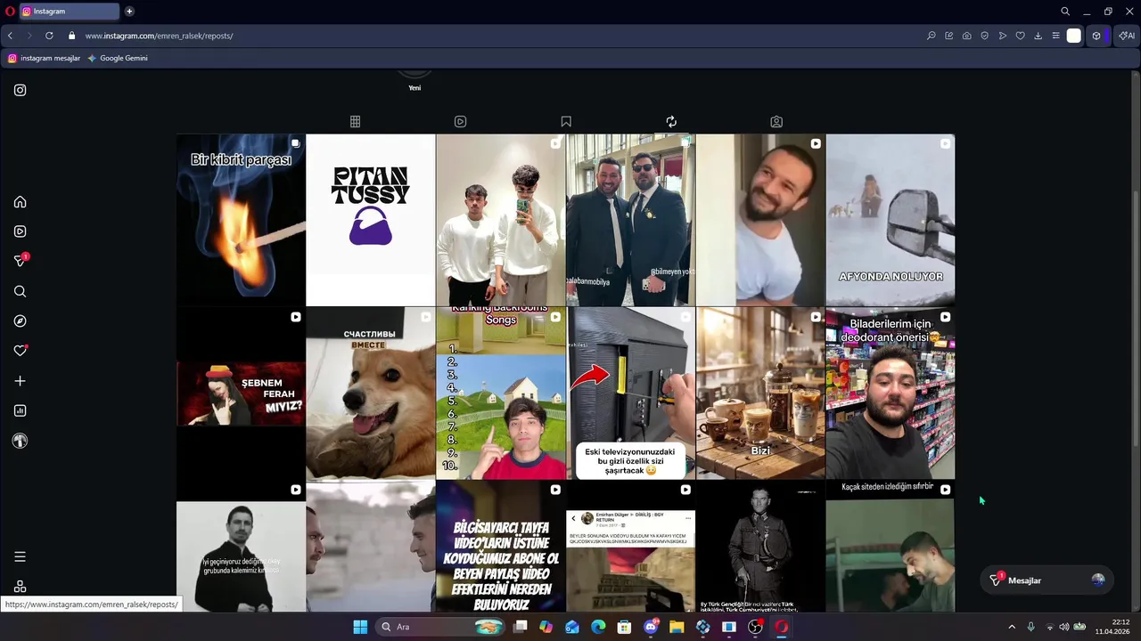Click the taskbar 'Ara' search box

tap(440, 627)
